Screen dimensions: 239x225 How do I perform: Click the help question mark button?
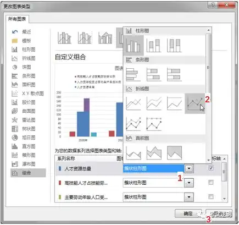click(213, 5)
